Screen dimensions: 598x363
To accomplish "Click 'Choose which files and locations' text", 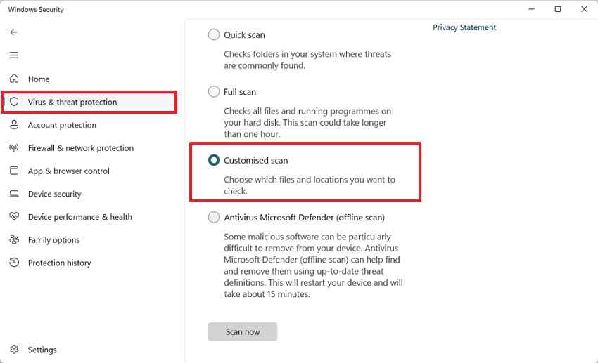I will pos(310,185).
